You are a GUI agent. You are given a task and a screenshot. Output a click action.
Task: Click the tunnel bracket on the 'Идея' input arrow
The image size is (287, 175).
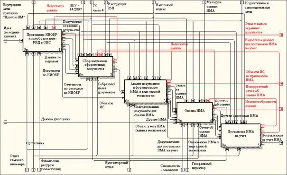6,41
